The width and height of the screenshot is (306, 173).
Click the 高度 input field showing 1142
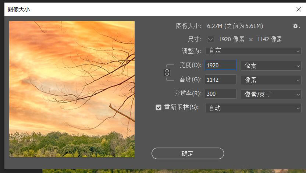(220, 80)
